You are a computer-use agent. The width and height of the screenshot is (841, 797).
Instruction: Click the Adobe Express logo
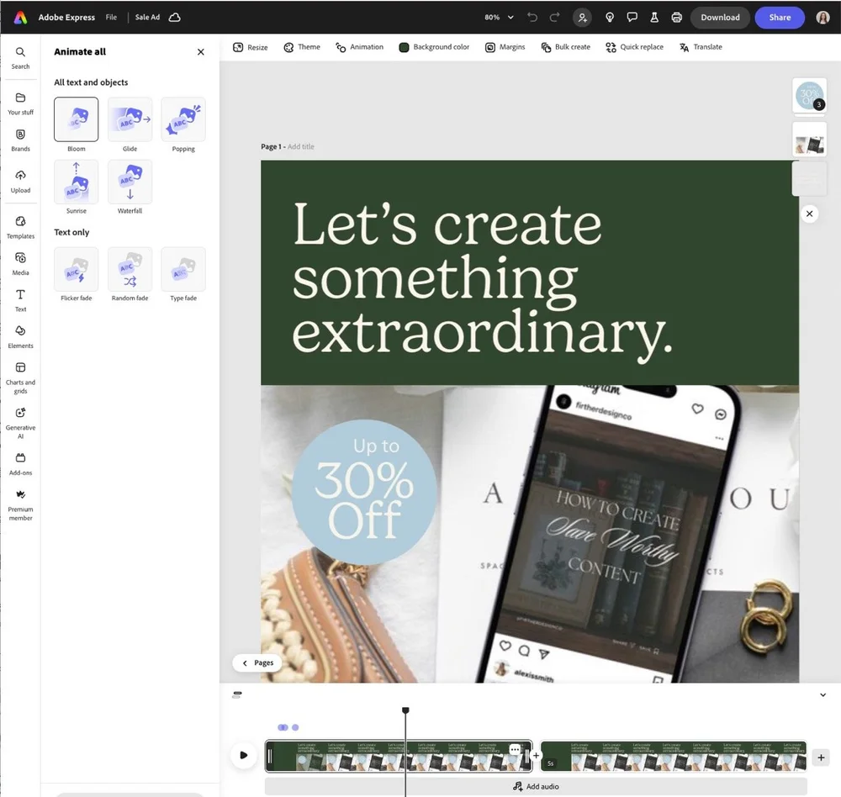20,18
